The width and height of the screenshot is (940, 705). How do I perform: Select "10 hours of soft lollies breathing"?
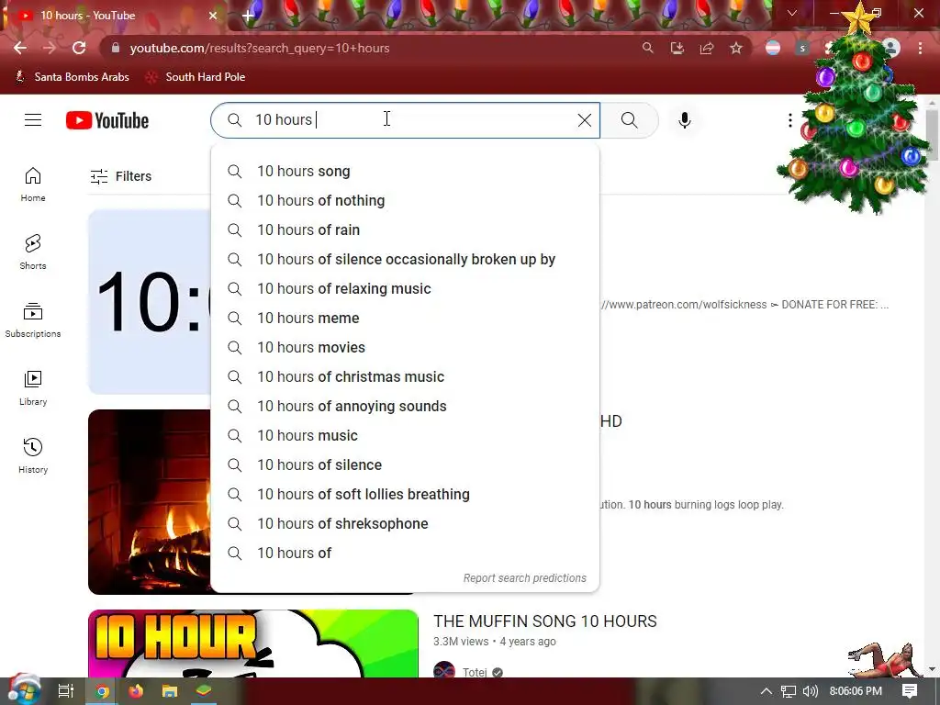405,495
